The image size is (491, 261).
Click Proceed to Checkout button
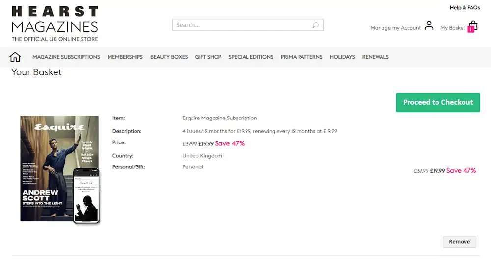tap(438, 102)
